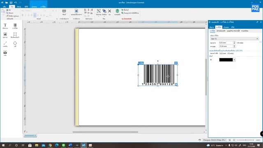Click the barcode object's top-right properties handle
Viewport: 263px width, 148px height.
coord(176,63)
